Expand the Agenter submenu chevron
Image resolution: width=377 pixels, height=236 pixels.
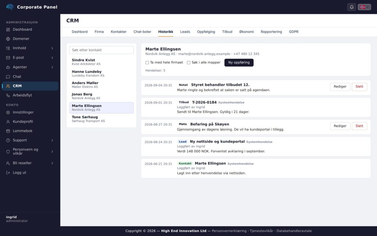pos(52,67)
